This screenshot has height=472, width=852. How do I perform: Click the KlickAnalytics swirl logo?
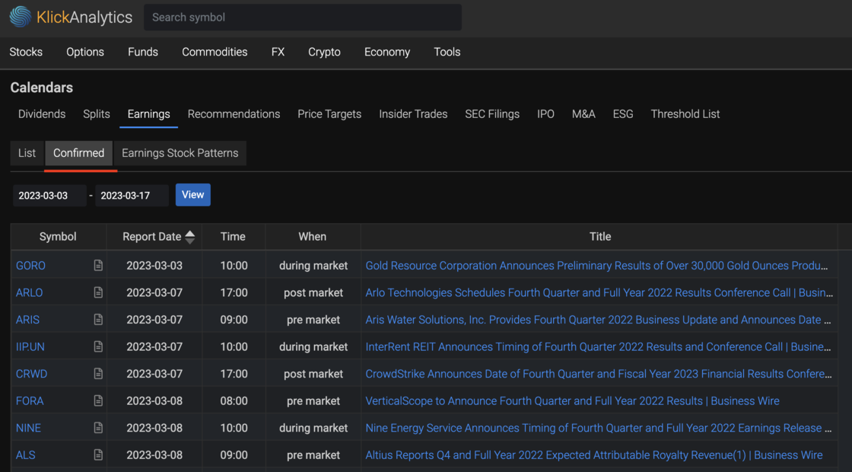point(21,17)
